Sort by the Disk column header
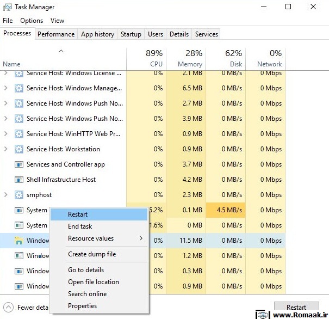 [226, 59]
